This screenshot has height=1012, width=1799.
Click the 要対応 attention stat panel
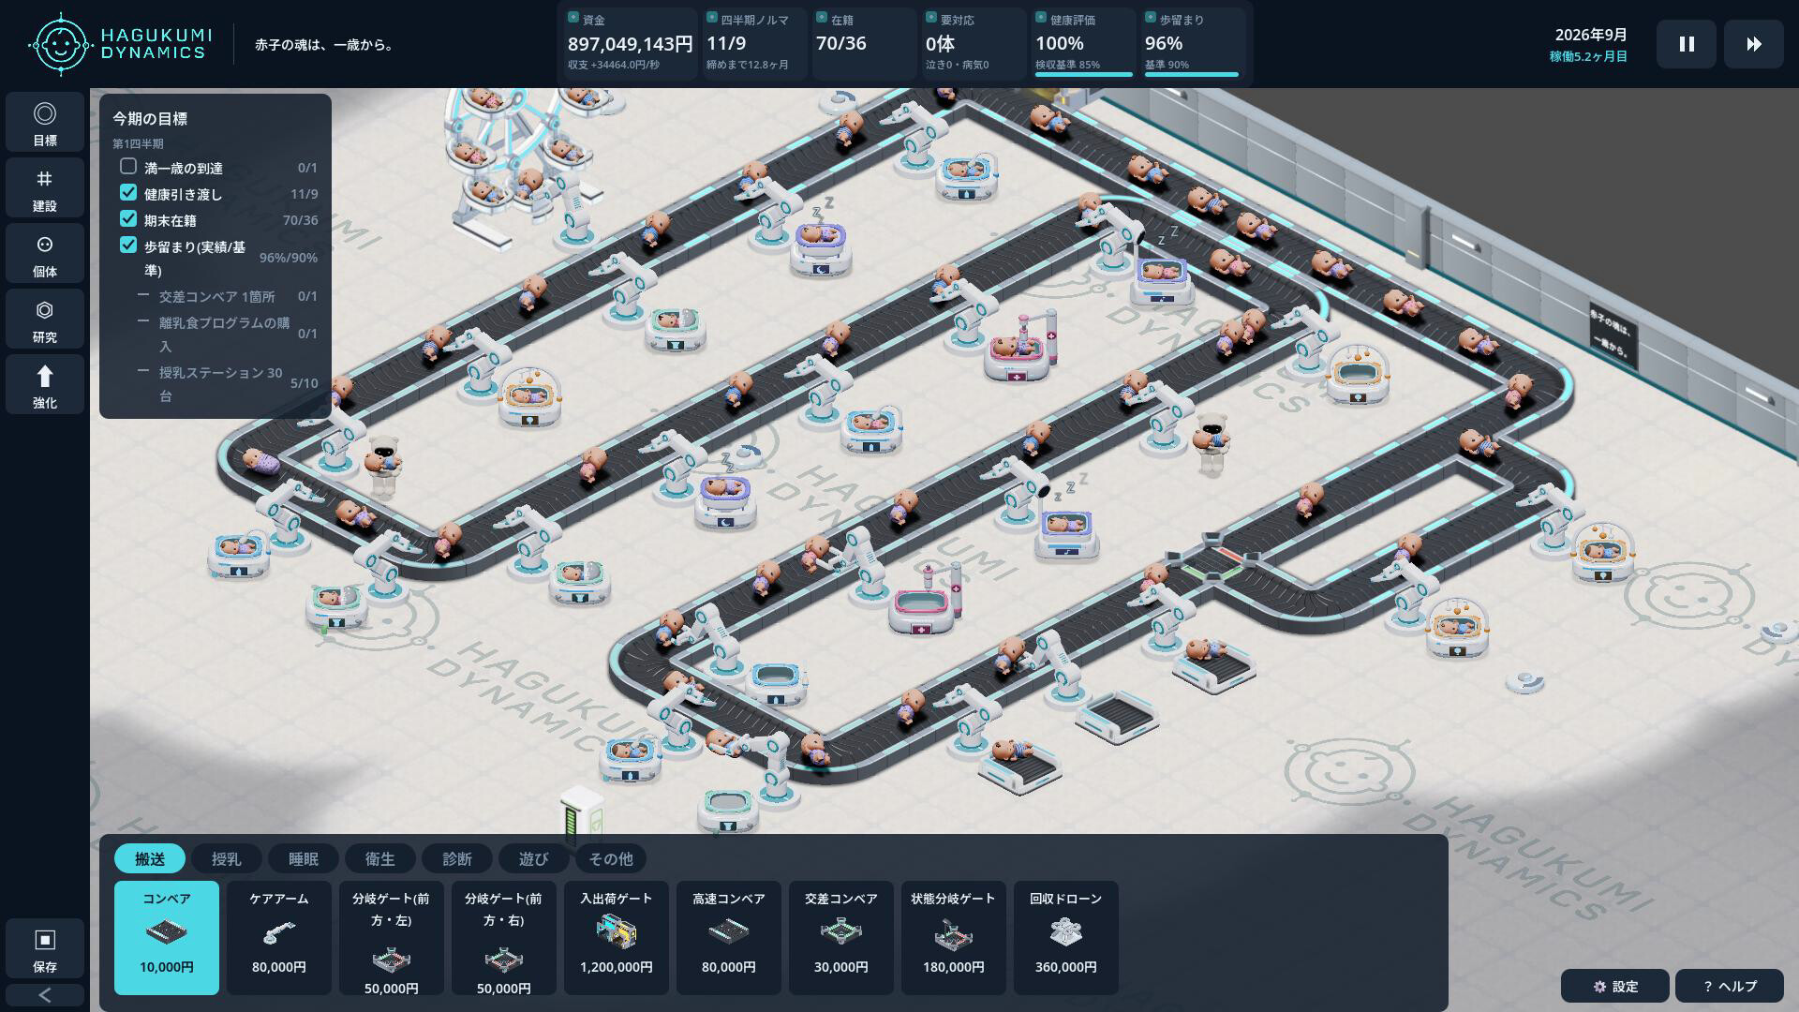coord(973,43)
